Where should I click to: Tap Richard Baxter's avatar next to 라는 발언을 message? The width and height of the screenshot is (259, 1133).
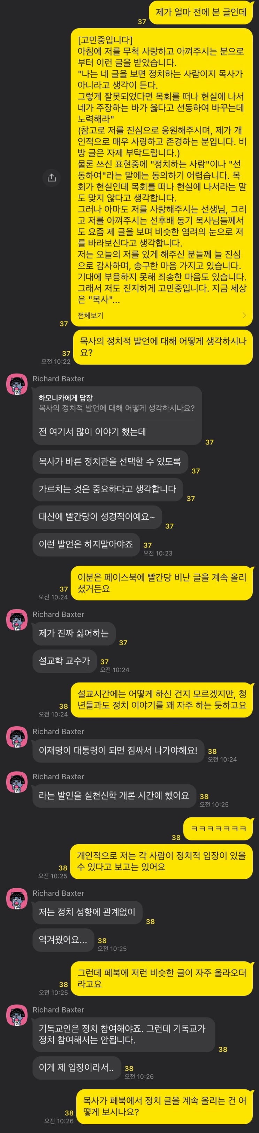(x=17, y=781)
